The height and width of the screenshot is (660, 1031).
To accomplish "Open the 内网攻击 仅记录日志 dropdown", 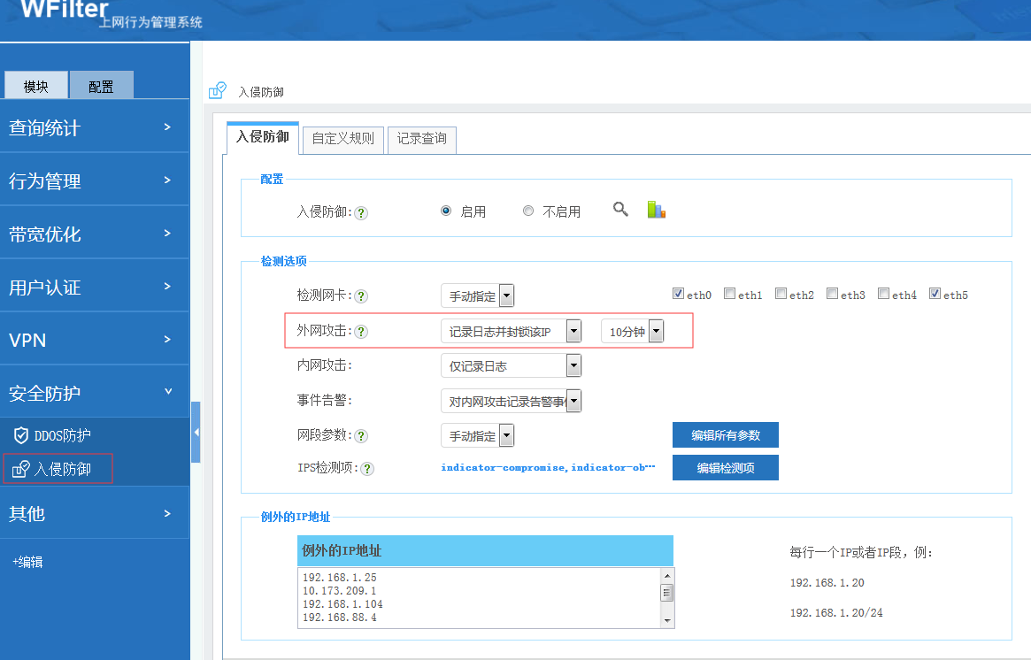I will pyautogui.click(x=573, y=365).
